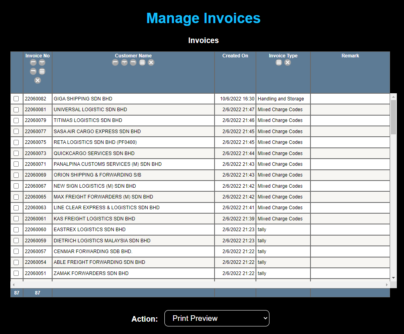Click date cell 2/6/2022 21:39
Screen dimensions: 404x334
coord(235,219)
